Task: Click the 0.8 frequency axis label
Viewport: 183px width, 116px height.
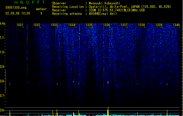Action: [x=2, y=81]
